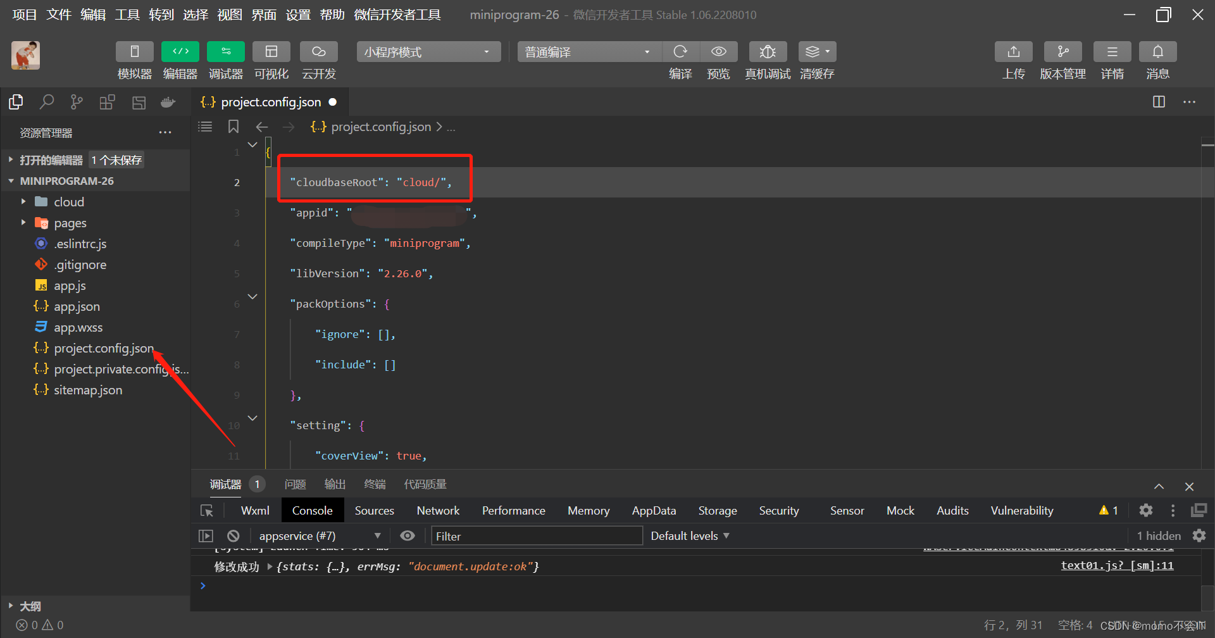The height and width of the screenshot is (638, 1215).
Task: Click the inspect element picker icon
Action: click(207, 511)
